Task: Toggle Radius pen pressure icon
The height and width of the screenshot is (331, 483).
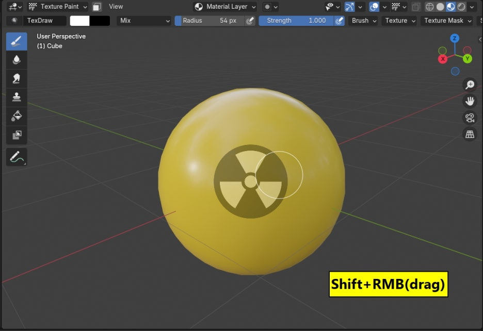Action: tap(250, 21)
